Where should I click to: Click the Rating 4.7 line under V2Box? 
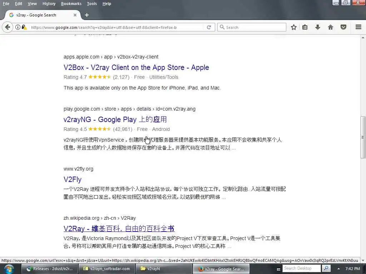tap(121, 77)
